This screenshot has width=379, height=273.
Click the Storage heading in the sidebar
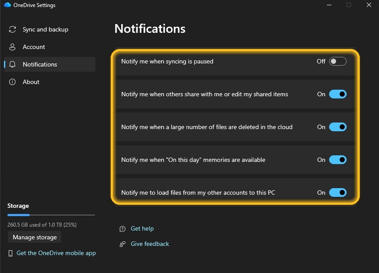(x=18, y=206)
